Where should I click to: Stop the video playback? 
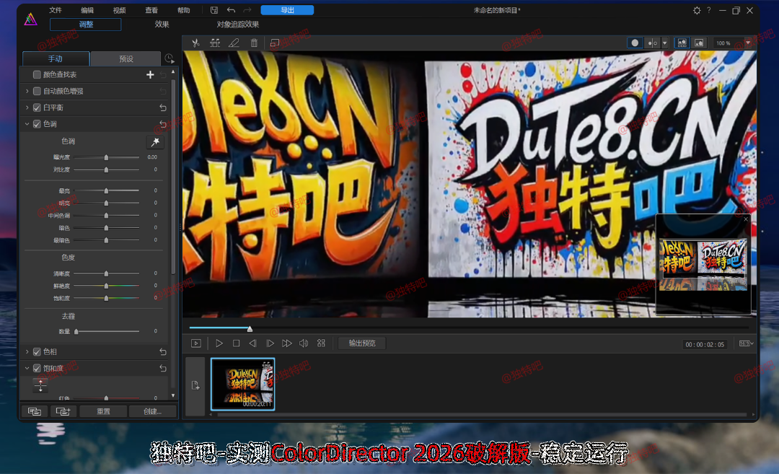pos(237,343)
